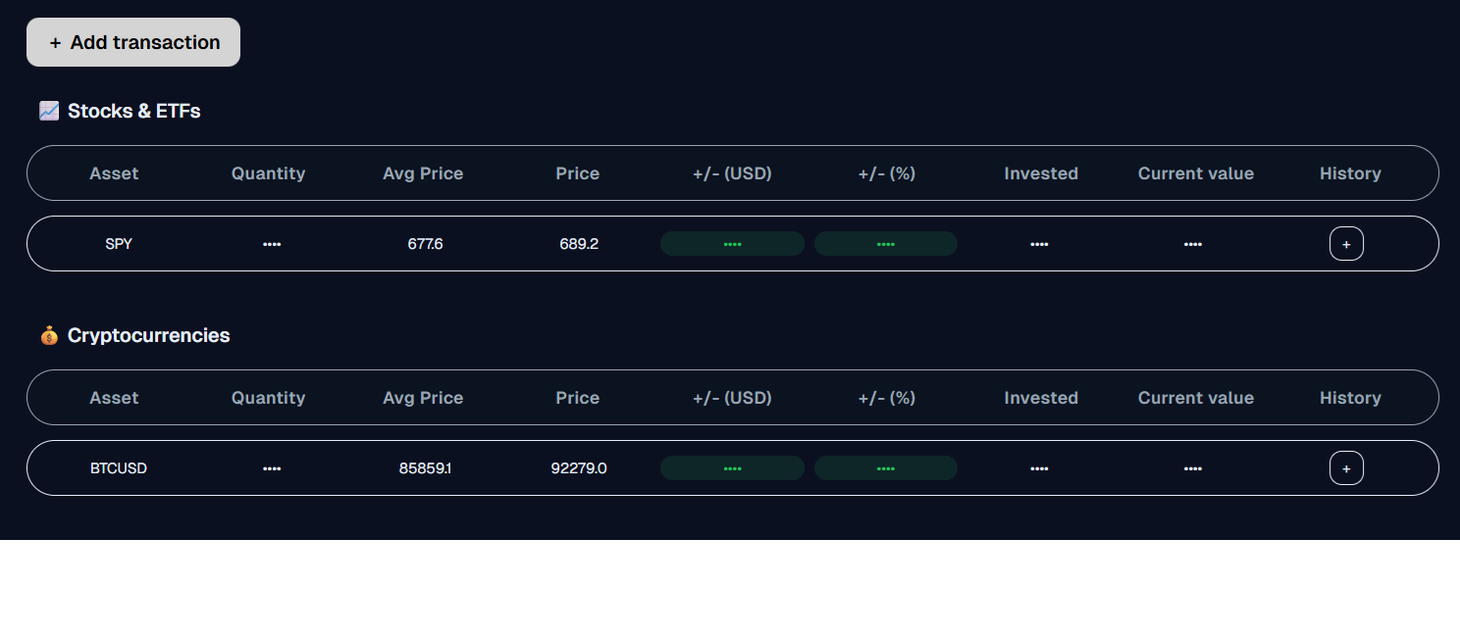Image resolution: width=1460 pixels, height=635 pixels.
Task: Show BTCUSD percentage change green badge
Action: (886, 467)
